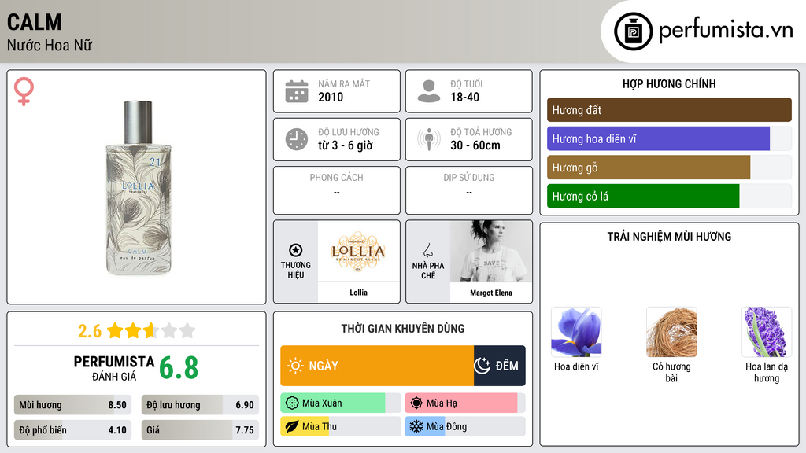This screenshot has height=453, width=806.
Task: Click the Dịp sử dụng card
Action: tap(469, 190)
